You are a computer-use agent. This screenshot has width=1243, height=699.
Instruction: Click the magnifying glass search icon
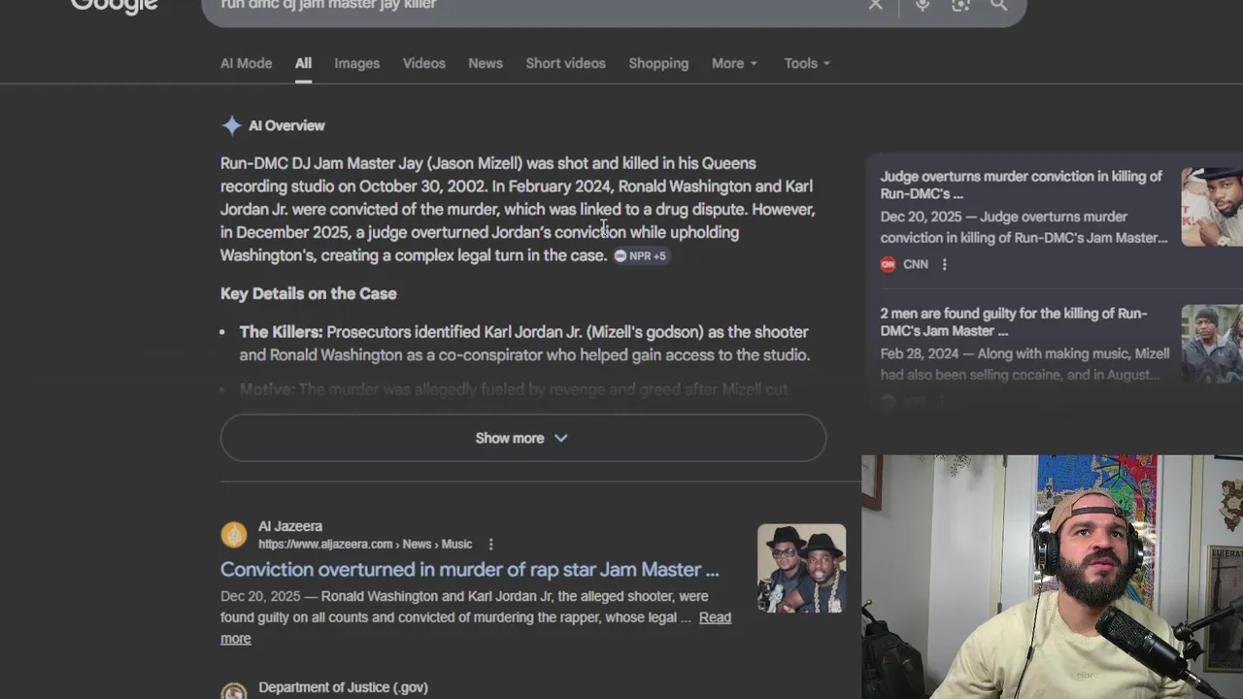[998, 5]
